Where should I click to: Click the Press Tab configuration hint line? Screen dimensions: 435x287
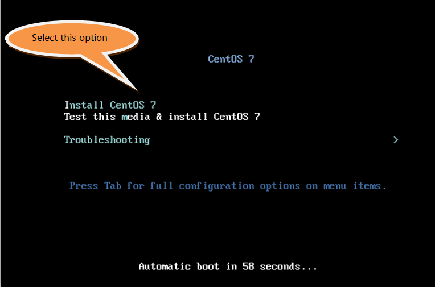pyautogui.click(x=228, y=186)
